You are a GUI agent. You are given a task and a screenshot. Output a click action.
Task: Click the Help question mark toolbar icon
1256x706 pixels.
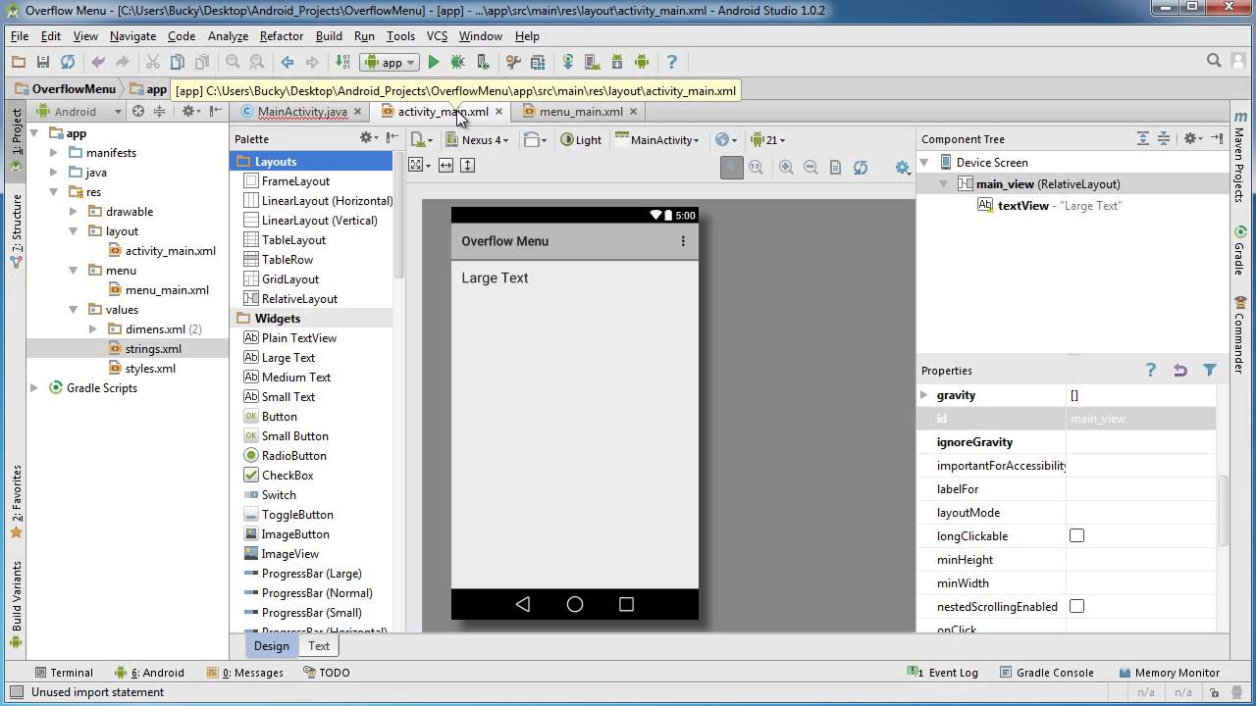[672, 62]
